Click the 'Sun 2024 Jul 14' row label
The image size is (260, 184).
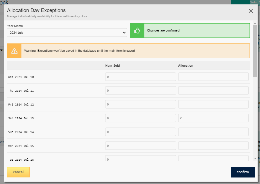point(21,132)
